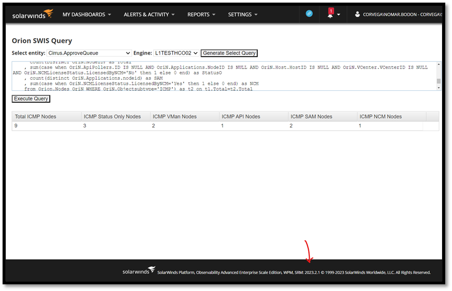Click the SolarWinds logo in footer

139,271
